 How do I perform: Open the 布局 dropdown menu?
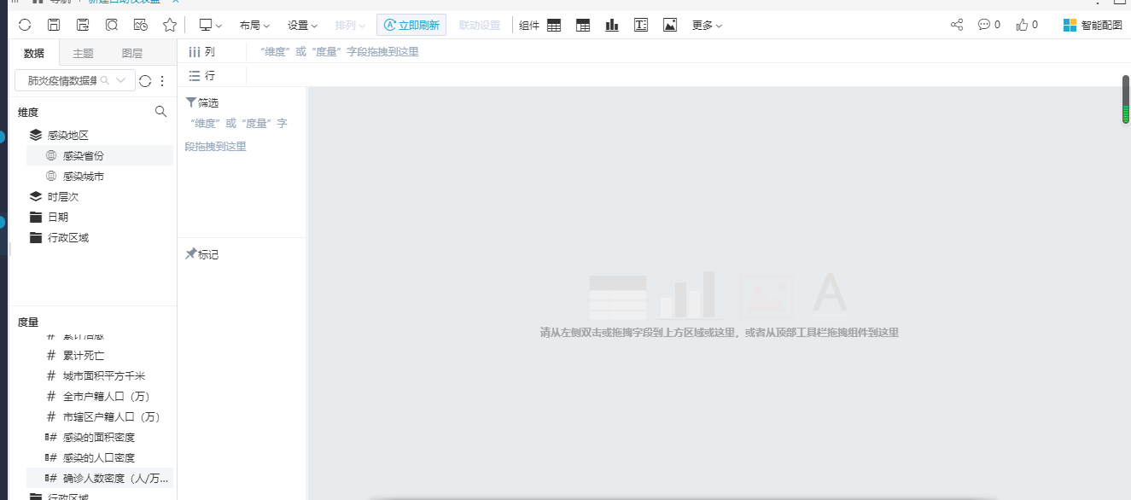point(254,25)
